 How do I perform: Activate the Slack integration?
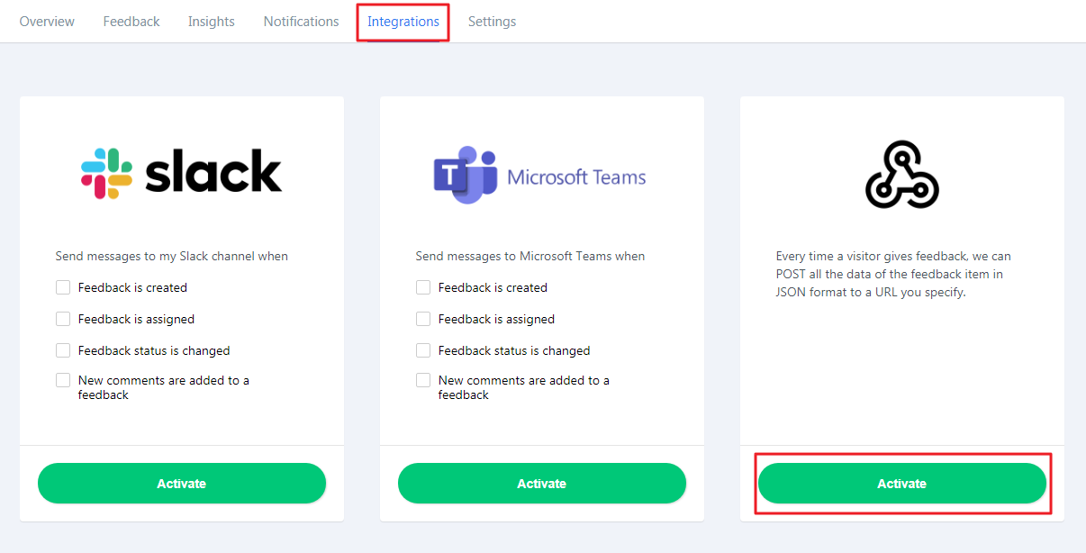pos(182,484)
